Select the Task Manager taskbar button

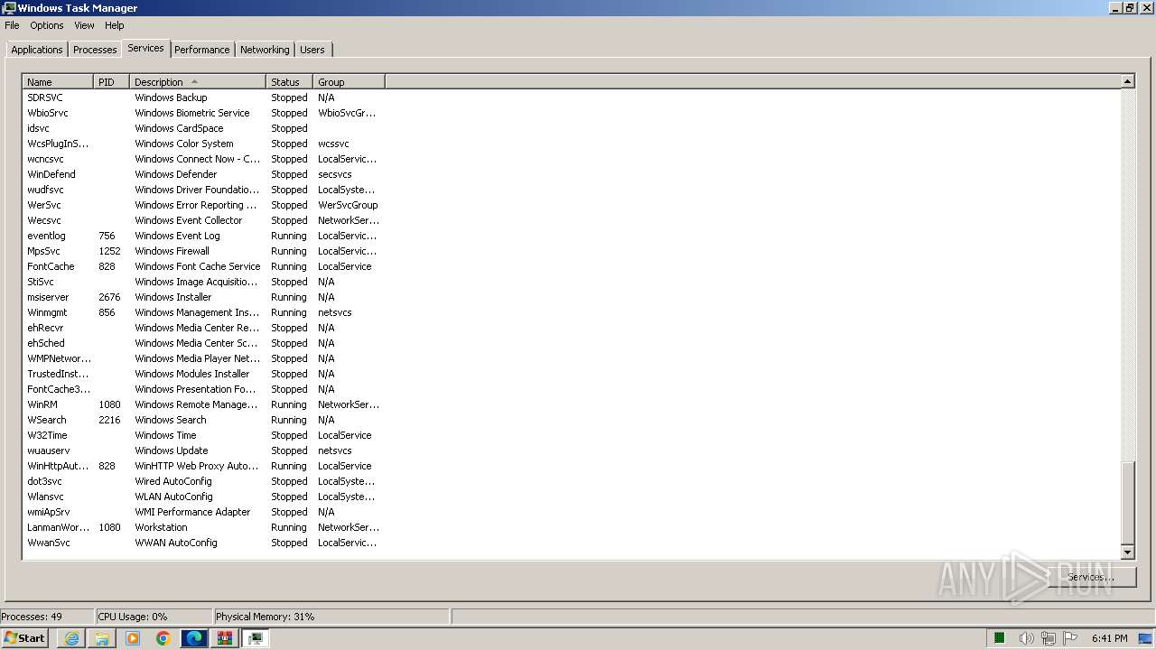[x=256, y=638]
